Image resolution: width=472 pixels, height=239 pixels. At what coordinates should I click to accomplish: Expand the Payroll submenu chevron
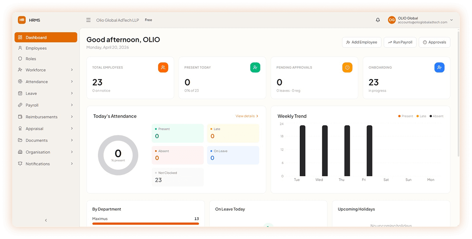(72, 105)
